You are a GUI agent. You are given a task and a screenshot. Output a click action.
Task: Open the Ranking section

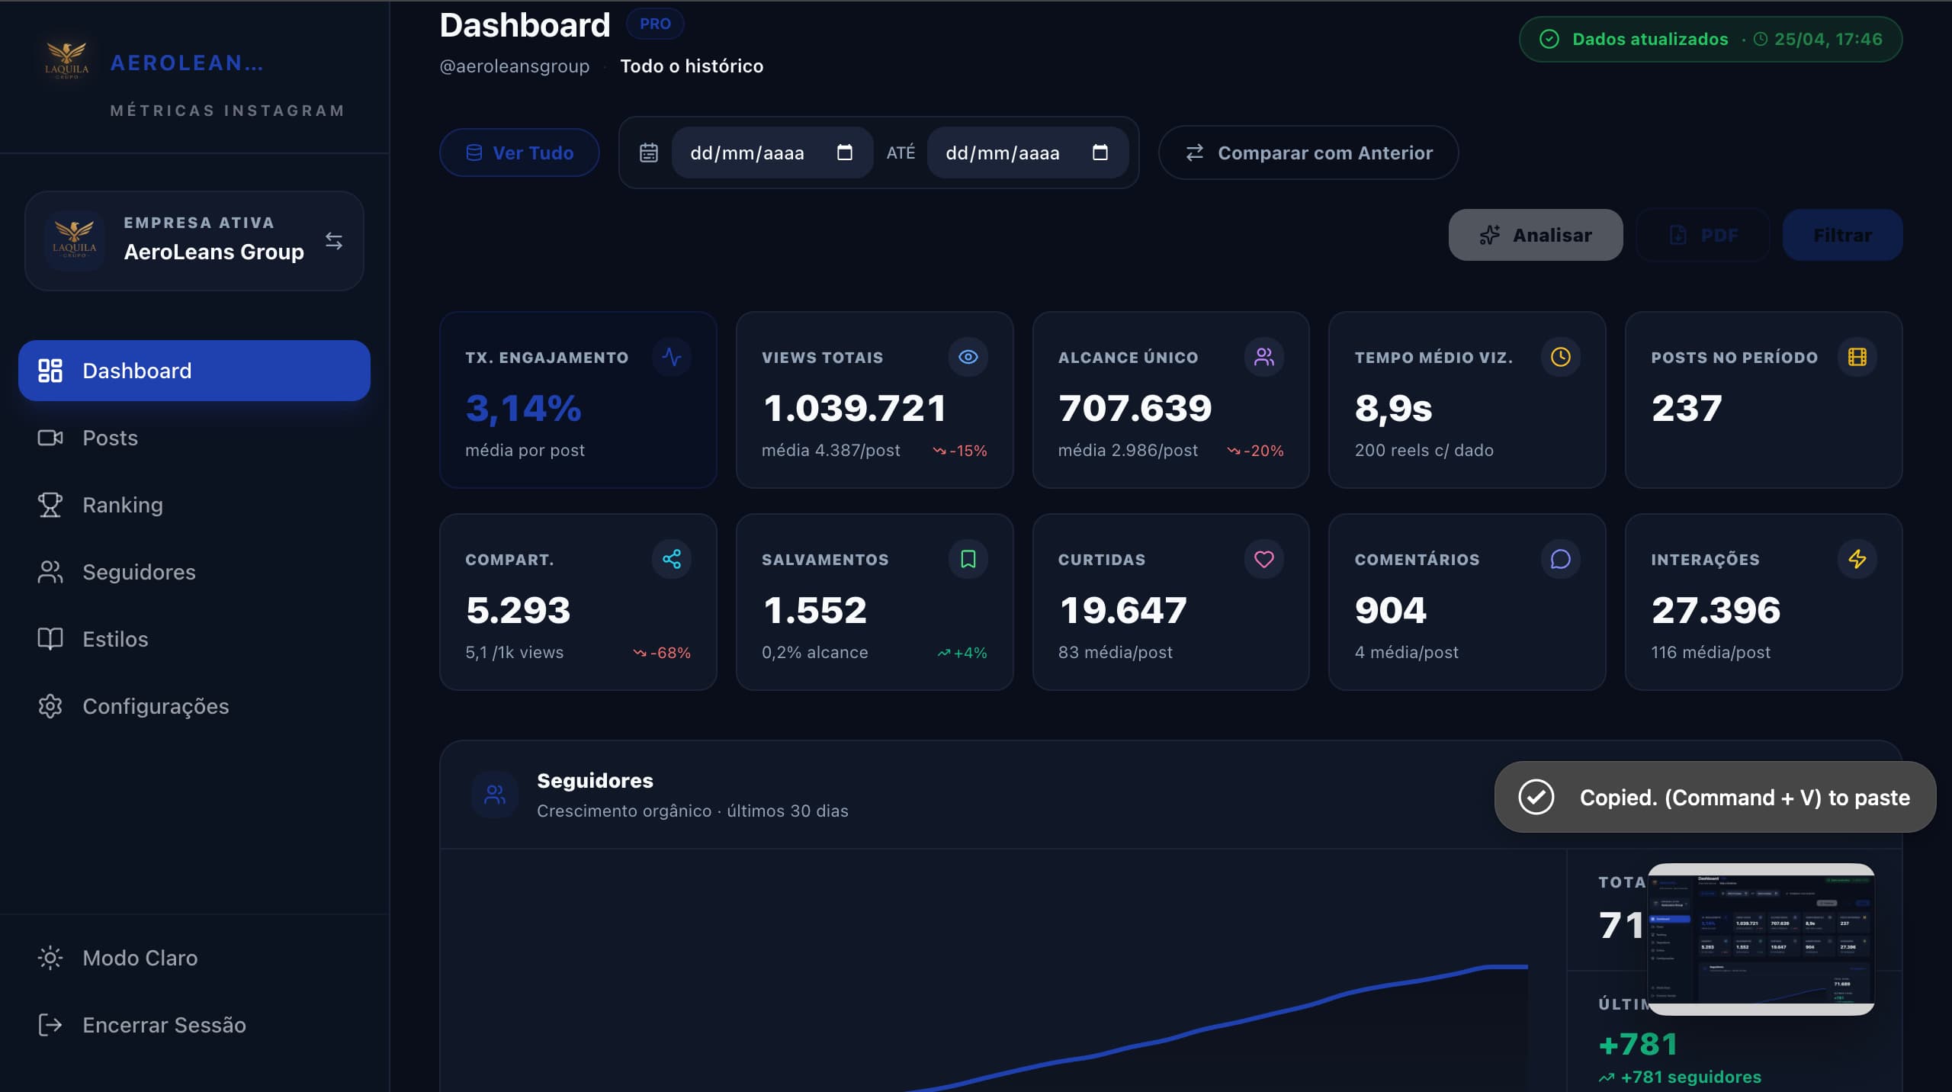[123, 505]
